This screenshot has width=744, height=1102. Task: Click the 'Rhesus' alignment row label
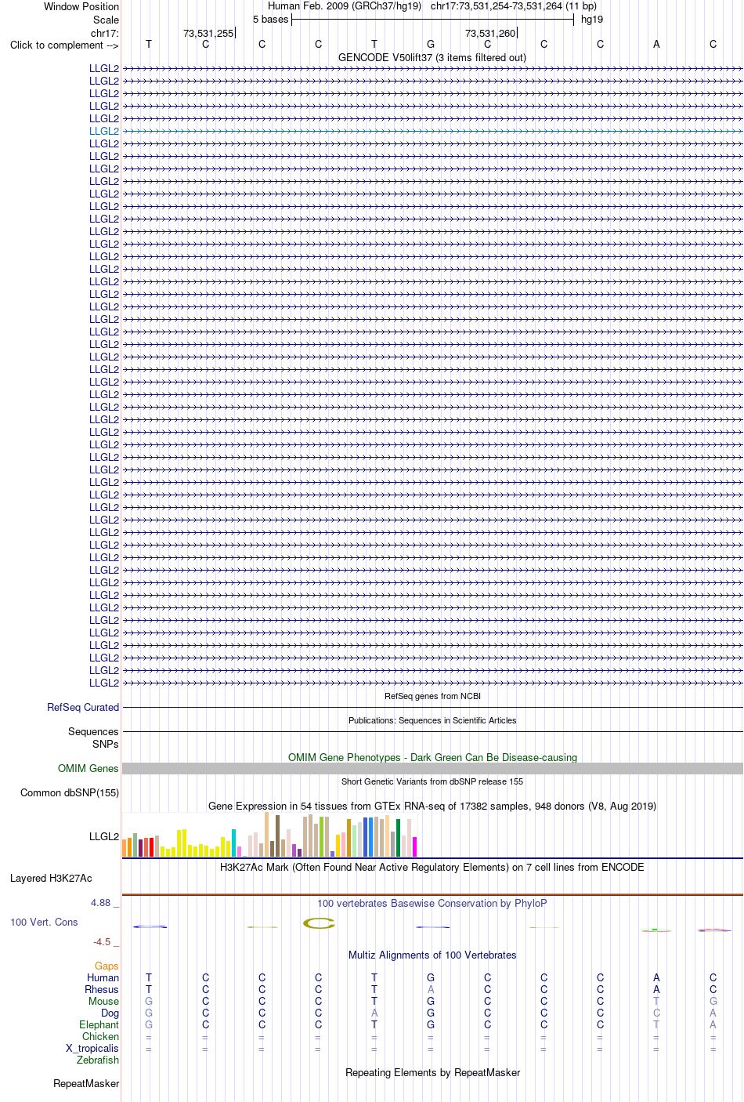coord(102,989)
